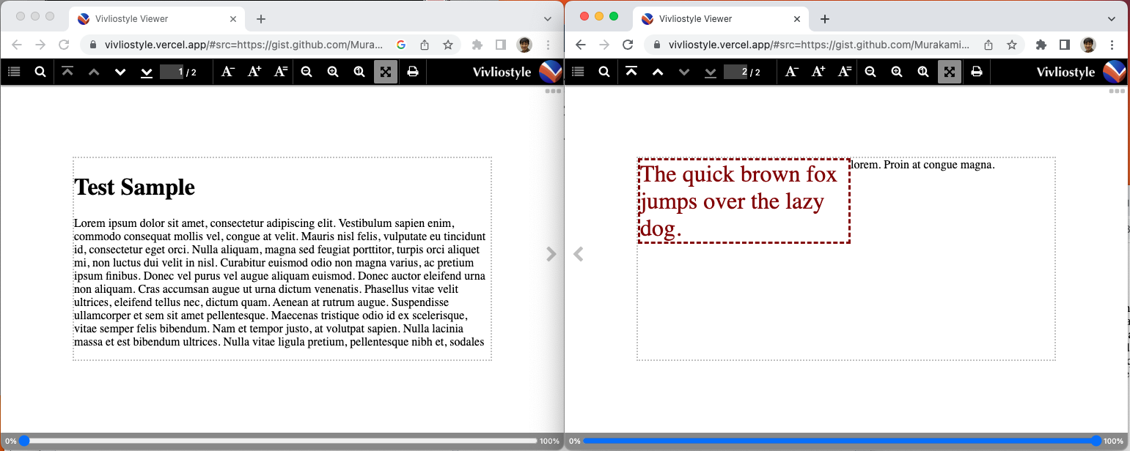The width and height of the screenshot is (1130, 451).
Task: Open new tab in right browser
Action: (x=825, y=19)
